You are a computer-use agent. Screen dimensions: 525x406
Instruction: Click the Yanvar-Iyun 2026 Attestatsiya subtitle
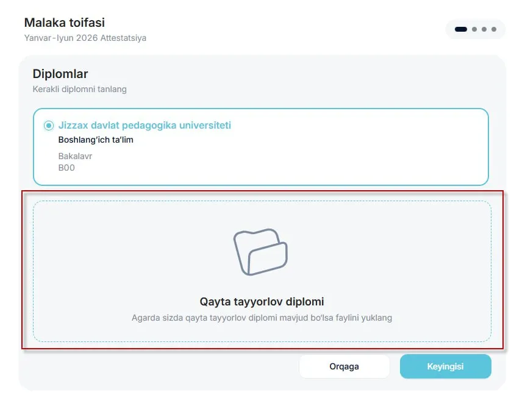pos(85,38)
